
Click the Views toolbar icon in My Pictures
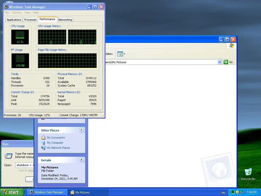pyautogui.click(x=120, y=54)
